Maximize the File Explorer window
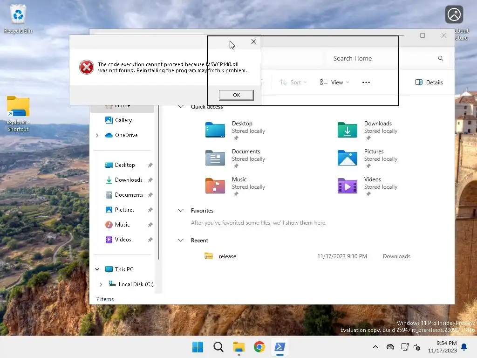This screenshot has height=358, width=477. coord(422,35)
